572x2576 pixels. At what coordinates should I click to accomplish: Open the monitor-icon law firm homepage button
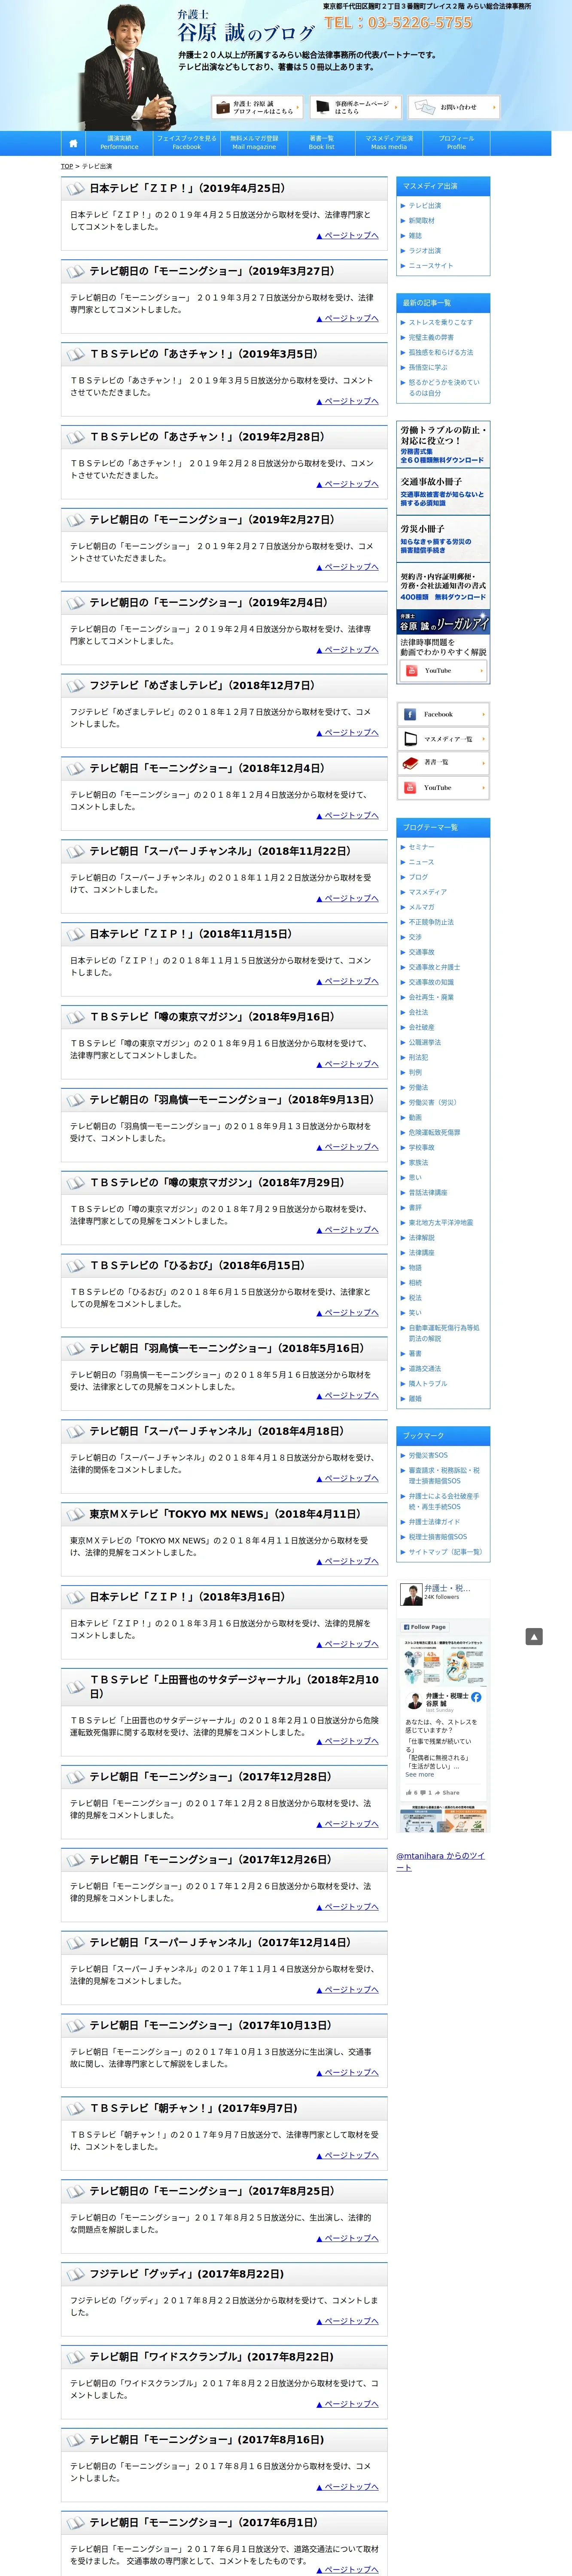355,107
